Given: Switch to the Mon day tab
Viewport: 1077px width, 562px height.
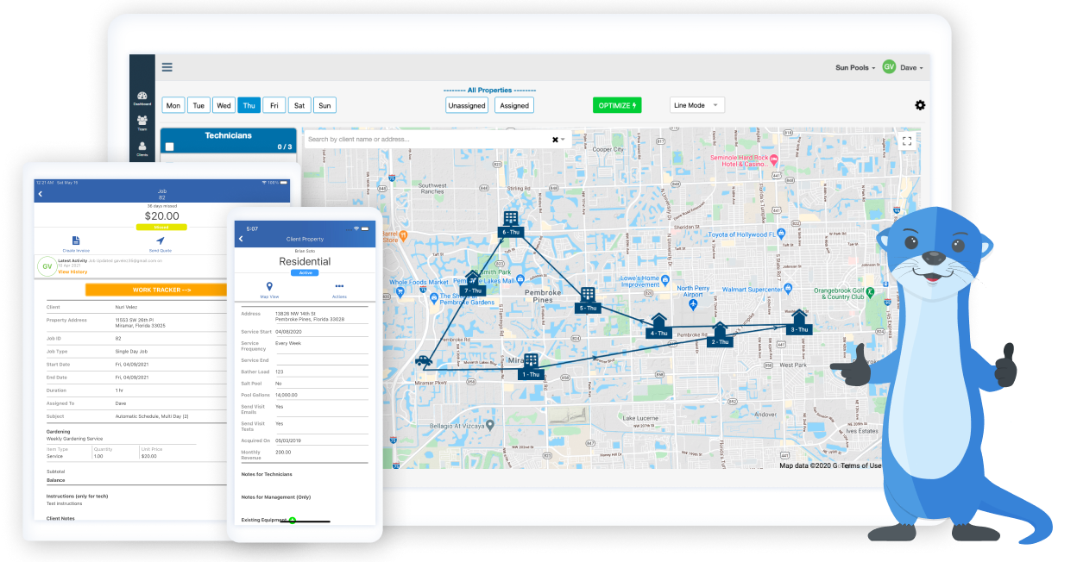Looking at the screenshot, I should pyautogui.click(x=173, y=105).
